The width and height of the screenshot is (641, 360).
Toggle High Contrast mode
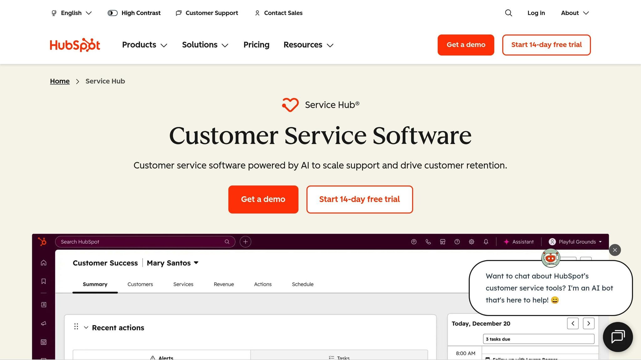point(134,13)
